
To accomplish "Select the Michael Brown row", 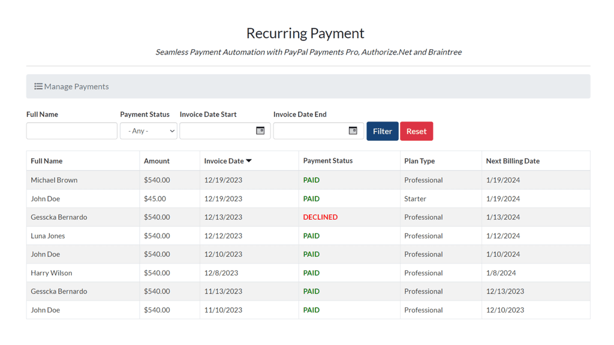I will [54, 180].
